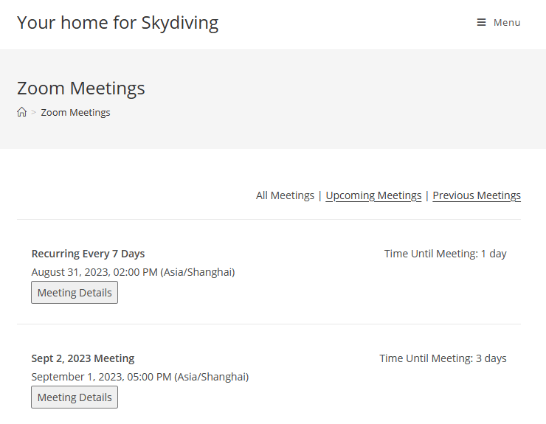Screen dimensions: 546x424
Task: Open the hamburger Menu icon
Action: tap(481, 23)
